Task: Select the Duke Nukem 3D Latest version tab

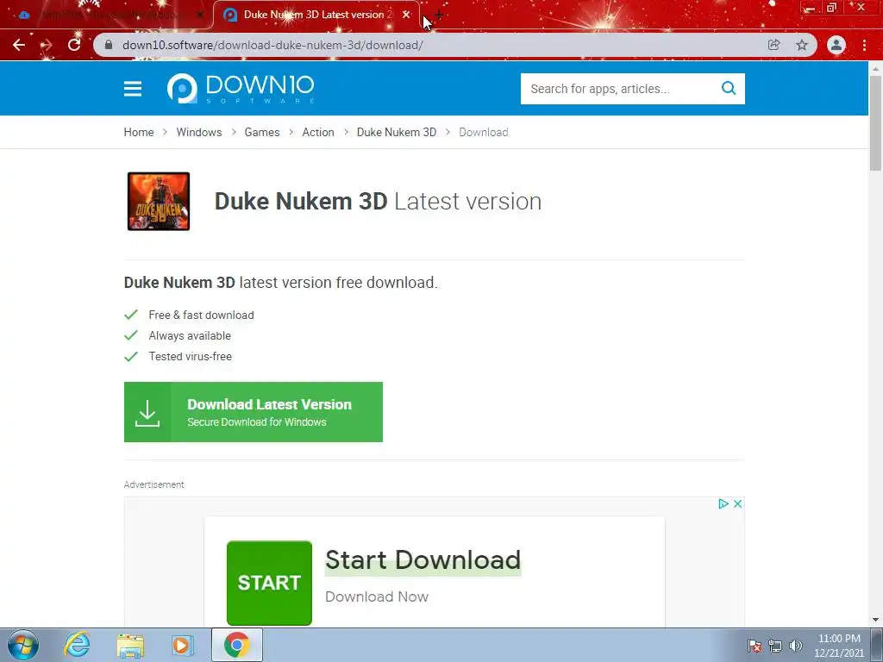Action: click(x=316, y=15)
